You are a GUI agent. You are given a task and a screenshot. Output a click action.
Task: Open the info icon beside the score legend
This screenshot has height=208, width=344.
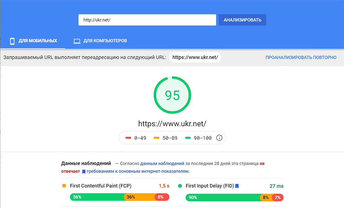point(219,138)
